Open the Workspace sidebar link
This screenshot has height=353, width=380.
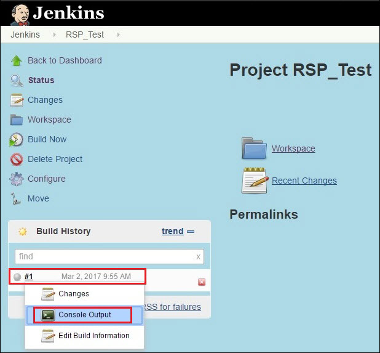[49, 120]
